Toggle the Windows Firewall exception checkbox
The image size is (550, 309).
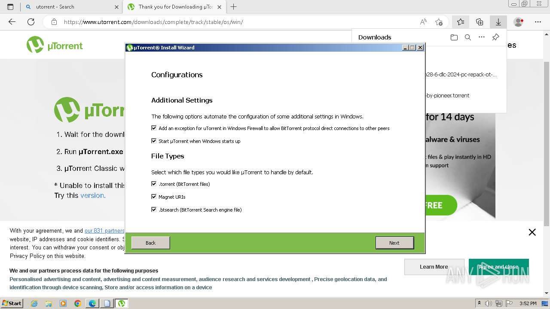154,128
